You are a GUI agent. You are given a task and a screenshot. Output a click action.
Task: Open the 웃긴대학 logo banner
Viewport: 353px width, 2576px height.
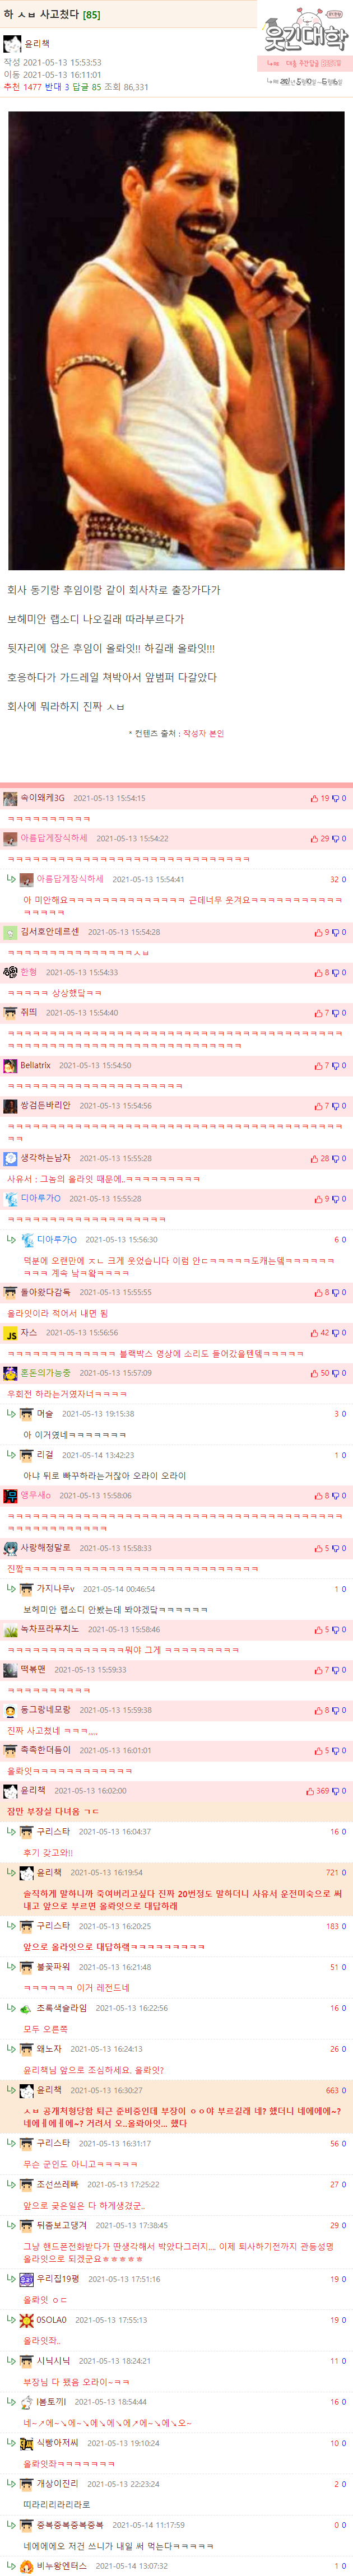[305, 37]
